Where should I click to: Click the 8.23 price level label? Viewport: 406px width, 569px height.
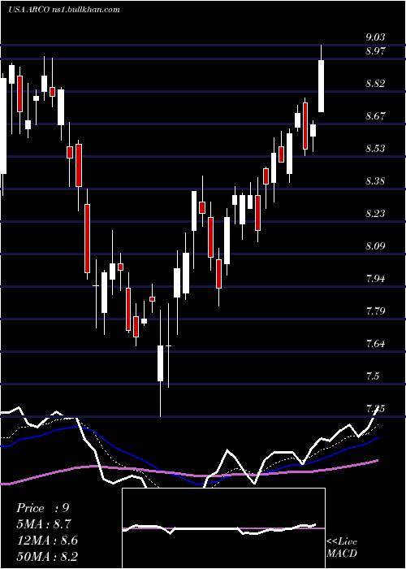(x=375, y=213)
